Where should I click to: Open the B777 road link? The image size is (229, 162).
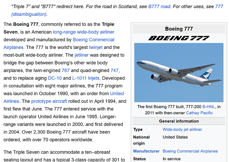point(159,6)
